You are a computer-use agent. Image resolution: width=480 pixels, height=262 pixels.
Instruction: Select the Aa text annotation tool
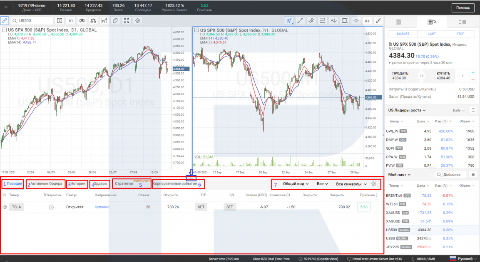tap(367, 21)
